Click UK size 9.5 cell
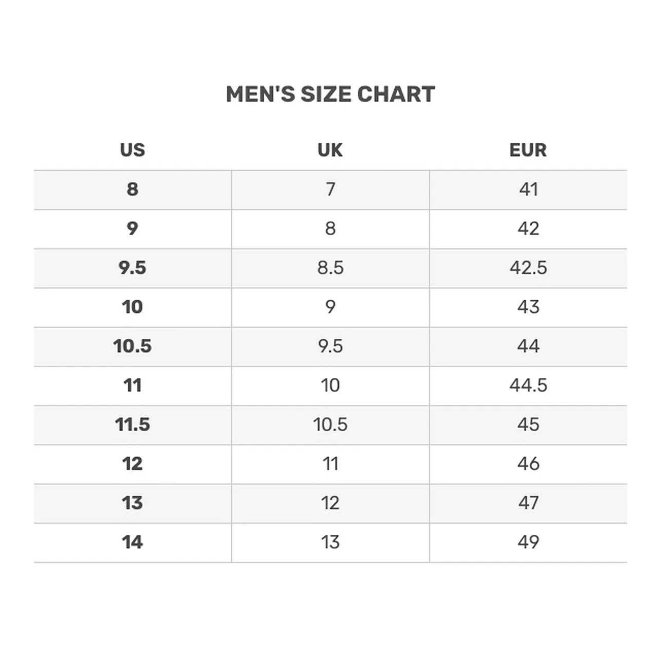 tap(331, 347)
